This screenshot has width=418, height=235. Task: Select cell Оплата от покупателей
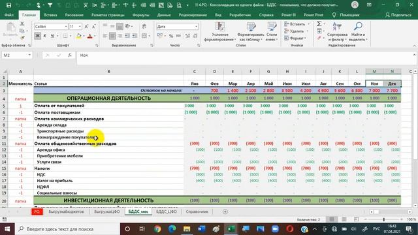click(x=108, y=106)
